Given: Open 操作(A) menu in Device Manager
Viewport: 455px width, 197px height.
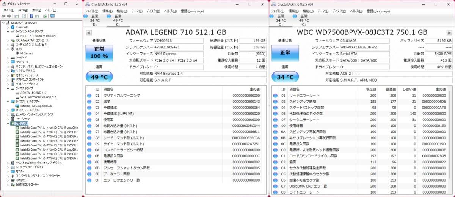Looking at the screenshot, I should pos(23,10).
